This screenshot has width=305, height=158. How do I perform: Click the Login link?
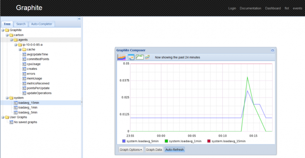232,8
